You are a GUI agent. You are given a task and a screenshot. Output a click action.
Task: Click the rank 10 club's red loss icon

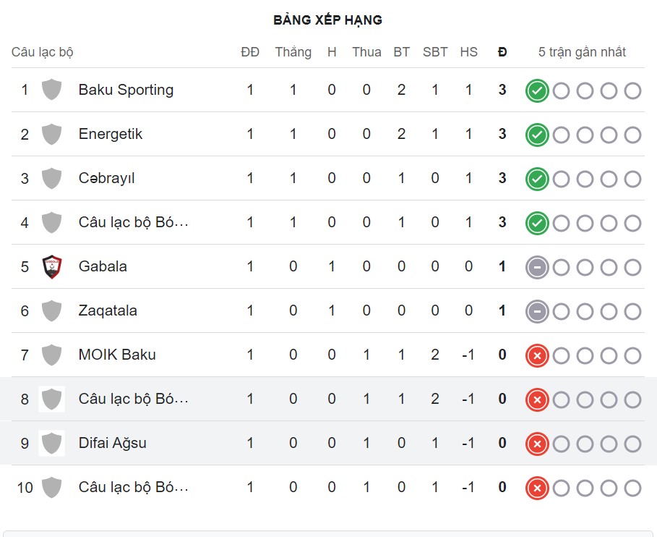(537, 488)
